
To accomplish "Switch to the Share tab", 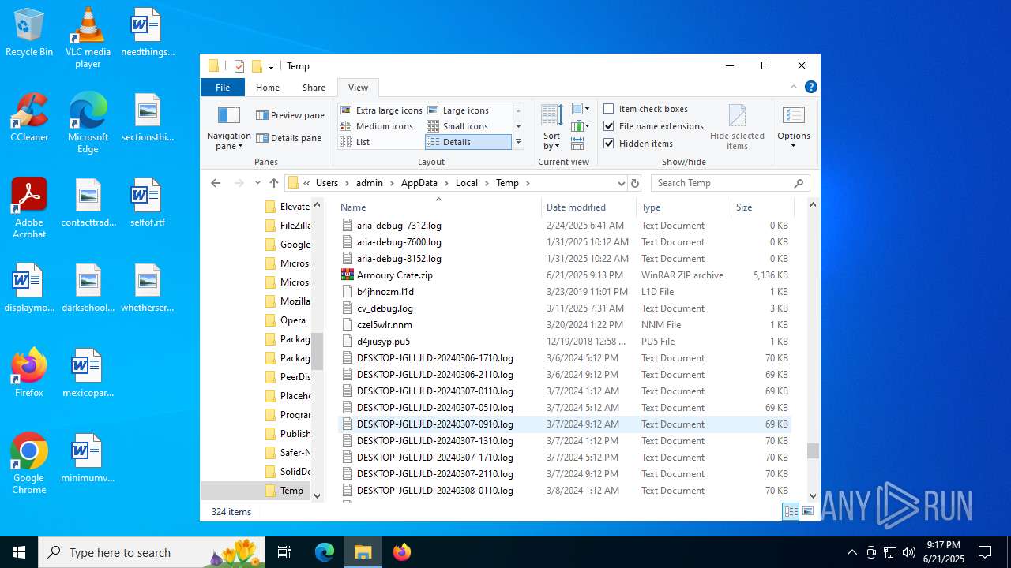I will (314, 88).
